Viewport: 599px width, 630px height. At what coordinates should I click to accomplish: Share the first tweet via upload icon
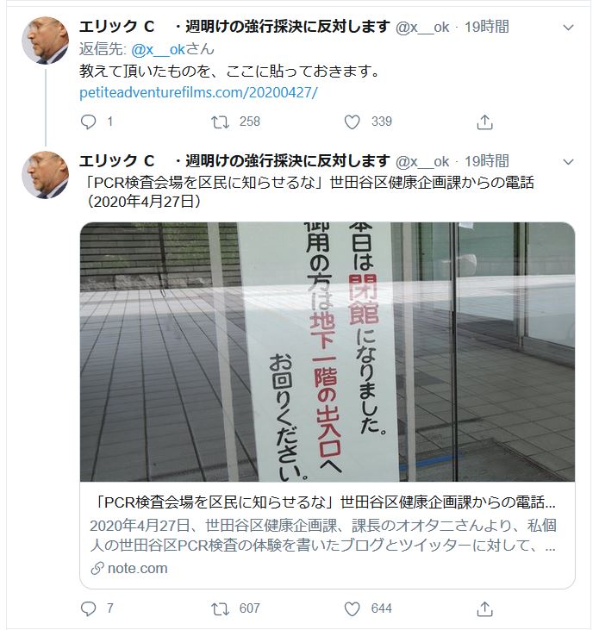pyautogui.click(x=484, y=122)
